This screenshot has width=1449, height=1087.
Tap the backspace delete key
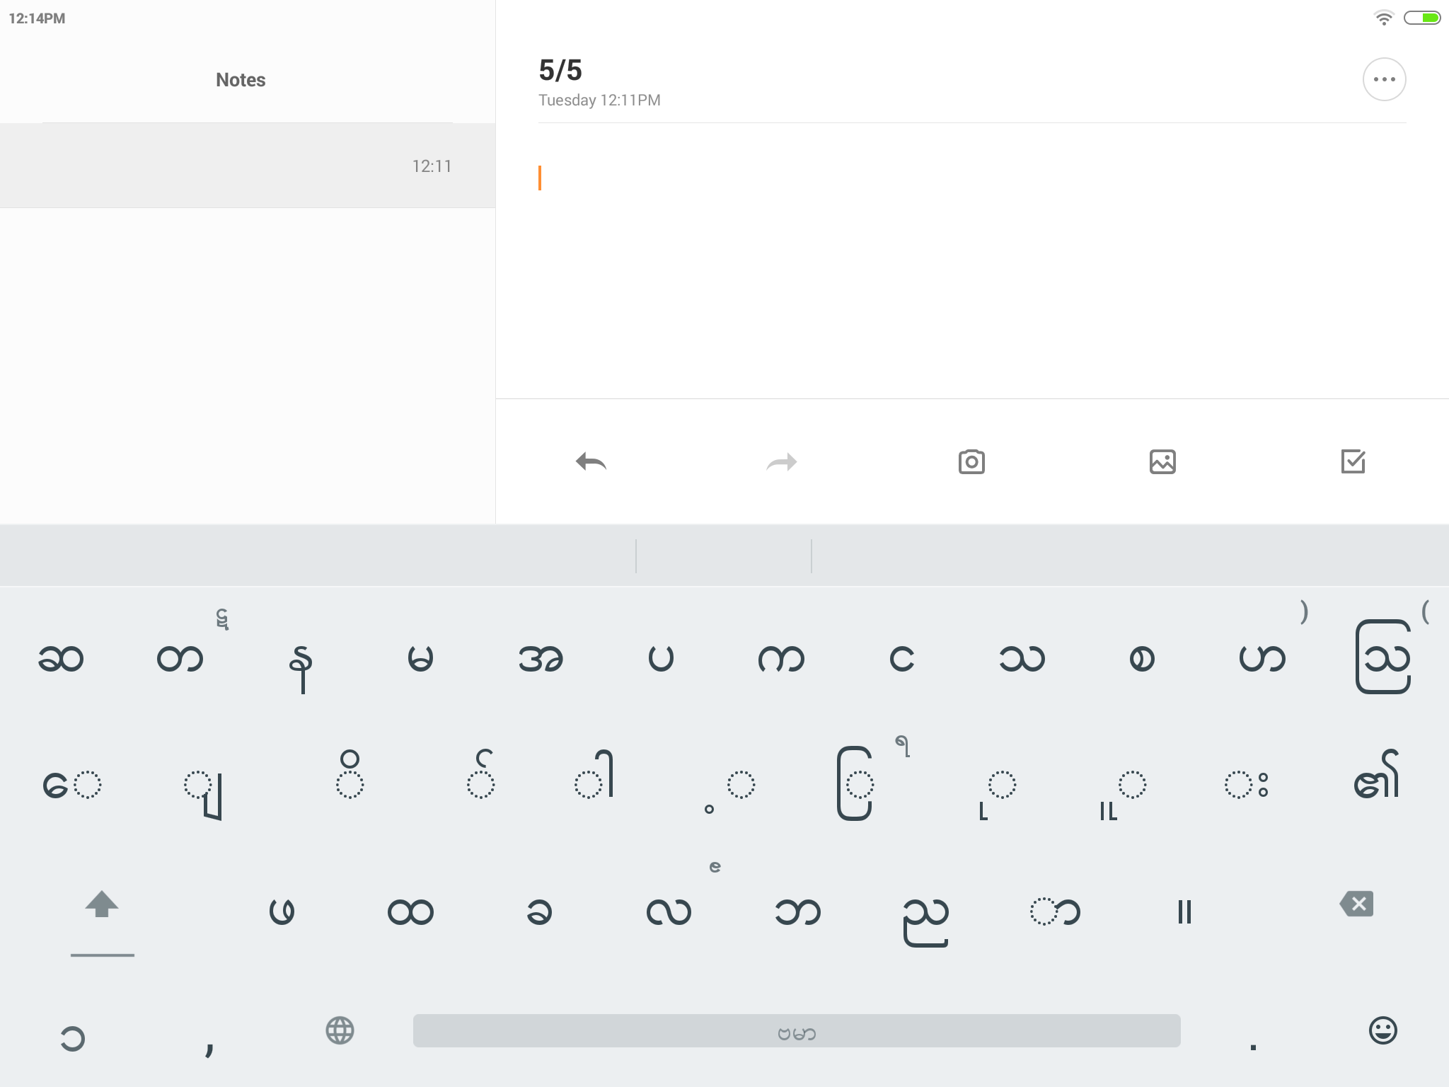click(x=1356, y=904)
